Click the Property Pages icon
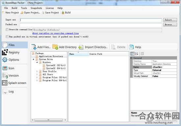Image resolution: width=181 pixels, height=126 pixels. (x=142, y=54)
